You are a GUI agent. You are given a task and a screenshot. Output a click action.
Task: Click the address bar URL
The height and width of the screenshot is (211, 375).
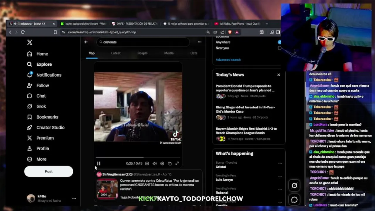102,32
